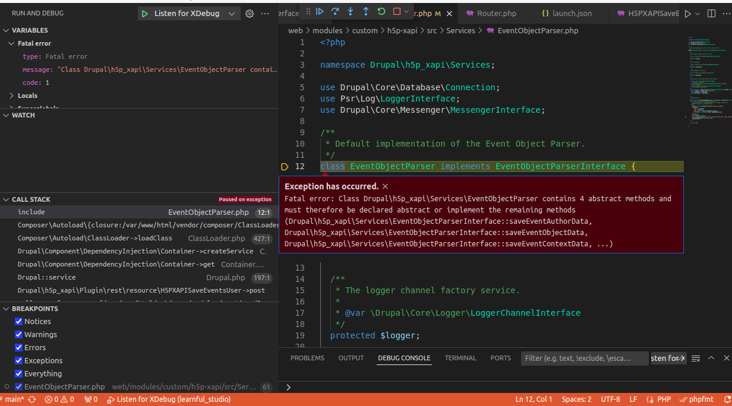Open the OUTPUT panel tab

click(351, 358)
